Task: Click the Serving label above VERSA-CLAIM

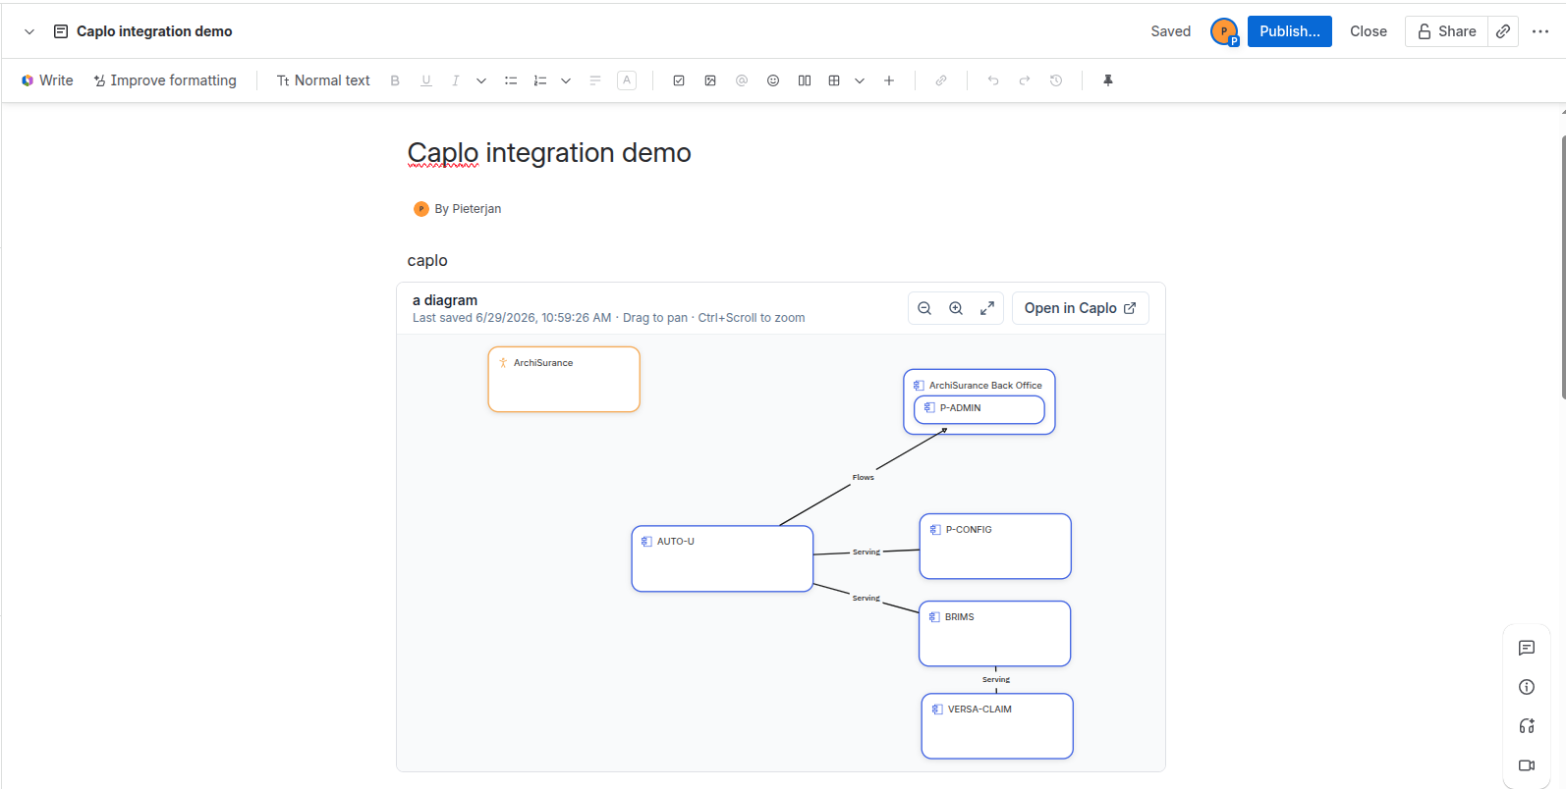Action: click(x=996, y=679)
